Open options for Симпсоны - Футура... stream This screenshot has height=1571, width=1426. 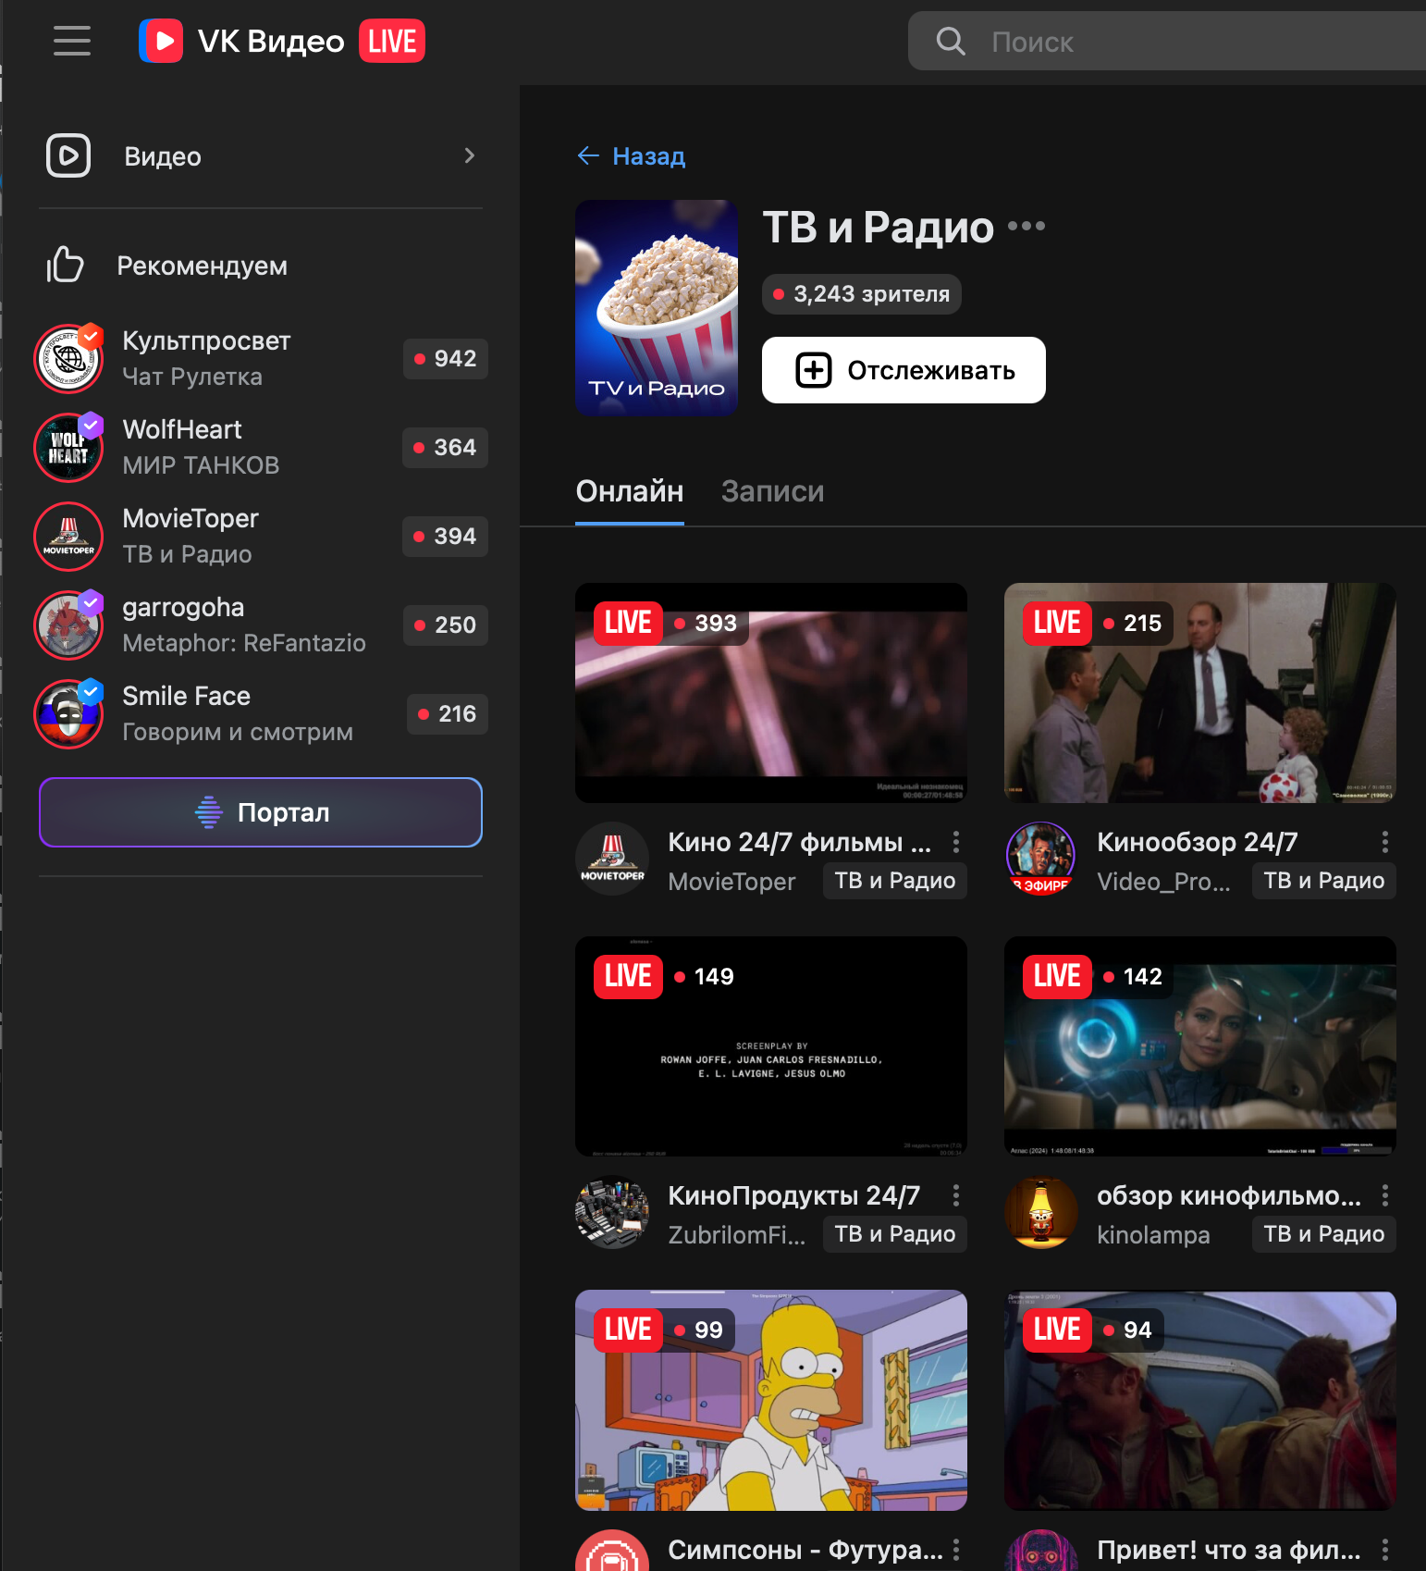click(x=956, y=1549)
